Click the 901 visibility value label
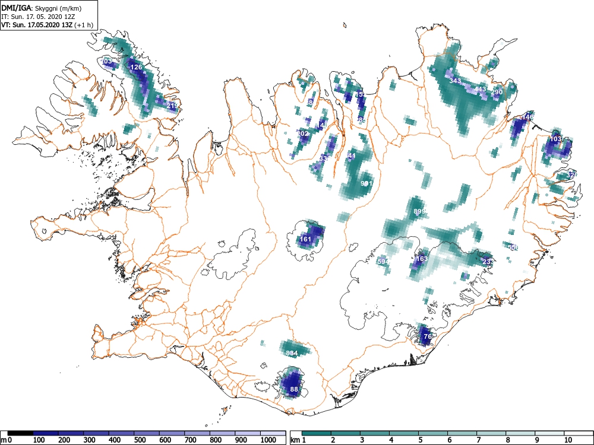594x445 pixels. point(366,184)
